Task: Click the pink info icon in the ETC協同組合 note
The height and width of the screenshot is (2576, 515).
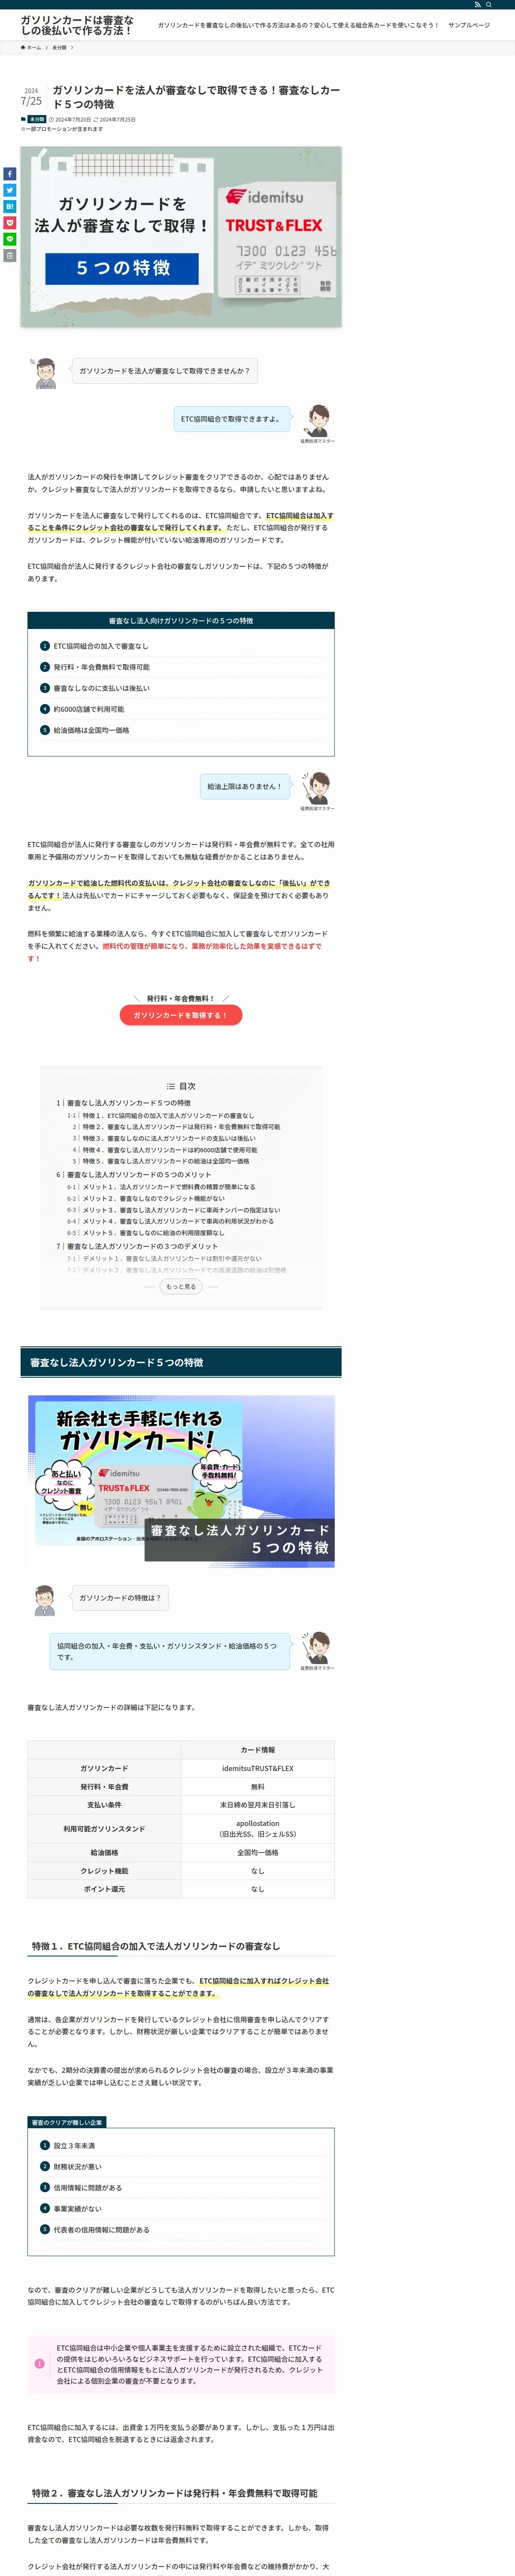Action: point(40,2364)
